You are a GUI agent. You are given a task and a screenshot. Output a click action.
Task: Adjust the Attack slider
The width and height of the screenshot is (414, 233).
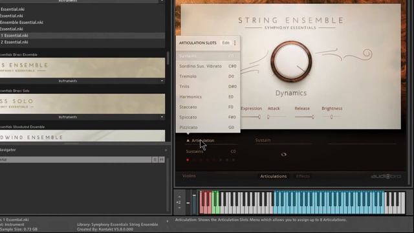click(276, 116)
